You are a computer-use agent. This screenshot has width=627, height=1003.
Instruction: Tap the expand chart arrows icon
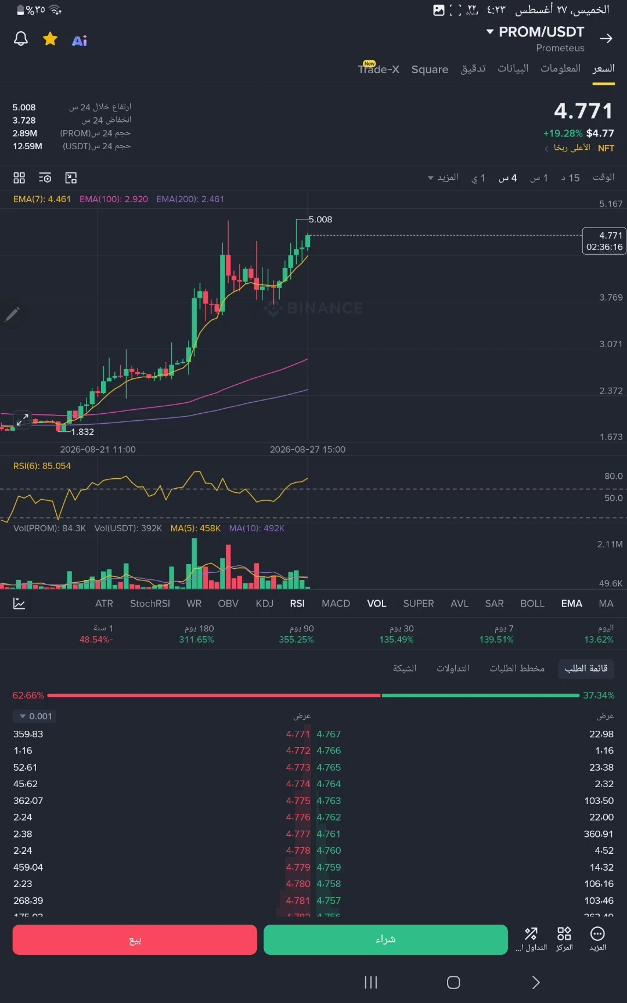coord(22,420)
